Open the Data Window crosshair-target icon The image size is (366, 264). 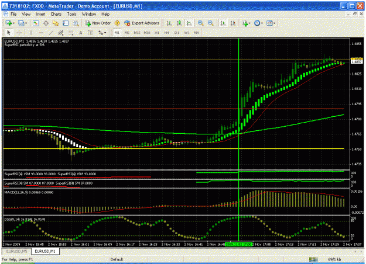(x=46, y=23)
